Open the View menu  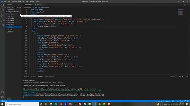[20, 1]
